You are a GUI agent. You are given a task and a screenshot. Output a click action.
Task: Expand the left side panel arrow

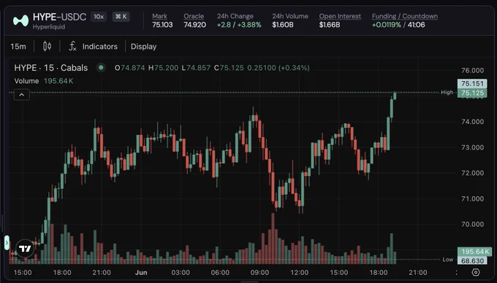pyautogui.click(x=7, y=243)
